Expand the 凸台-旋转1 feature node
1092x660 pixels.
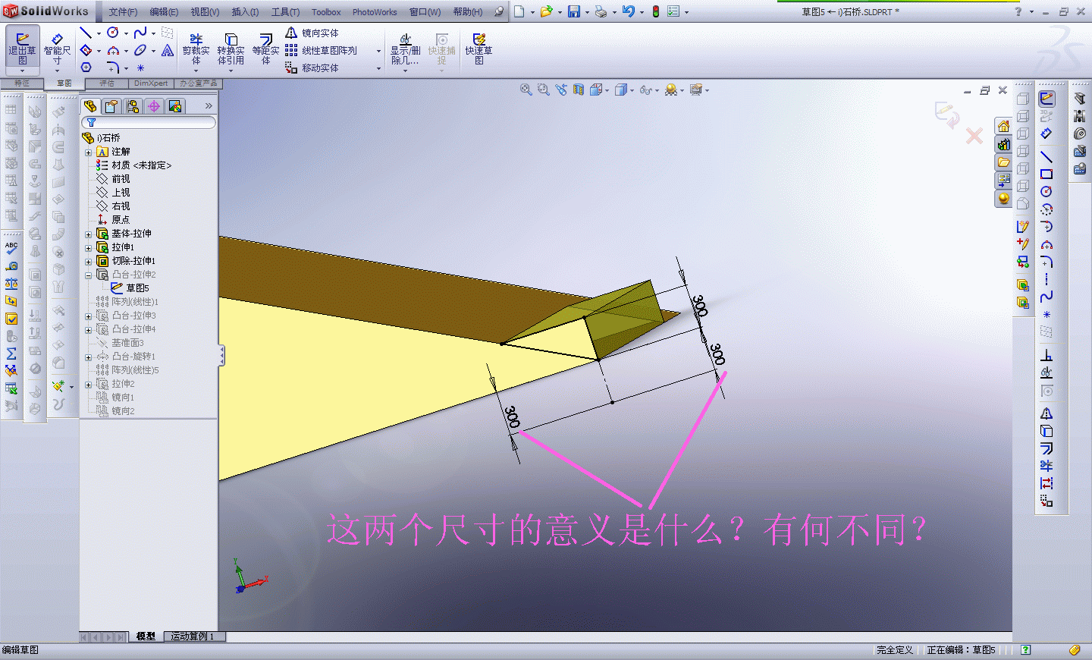(88, 357)
